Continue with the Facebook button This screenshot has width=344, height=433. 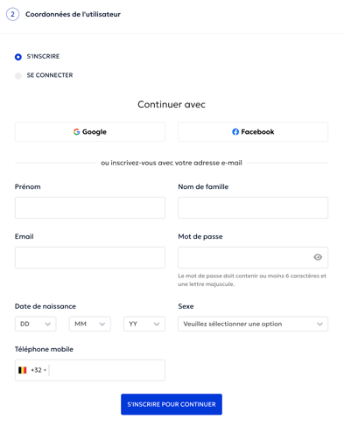pyautogui.click(x=253, y=132)
